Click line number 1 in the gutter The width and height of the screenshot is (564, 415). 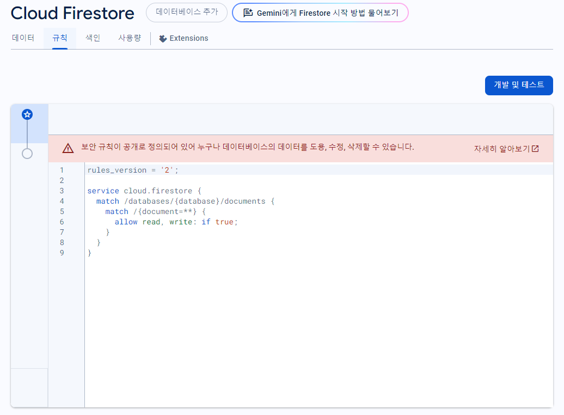pos(62,170)
